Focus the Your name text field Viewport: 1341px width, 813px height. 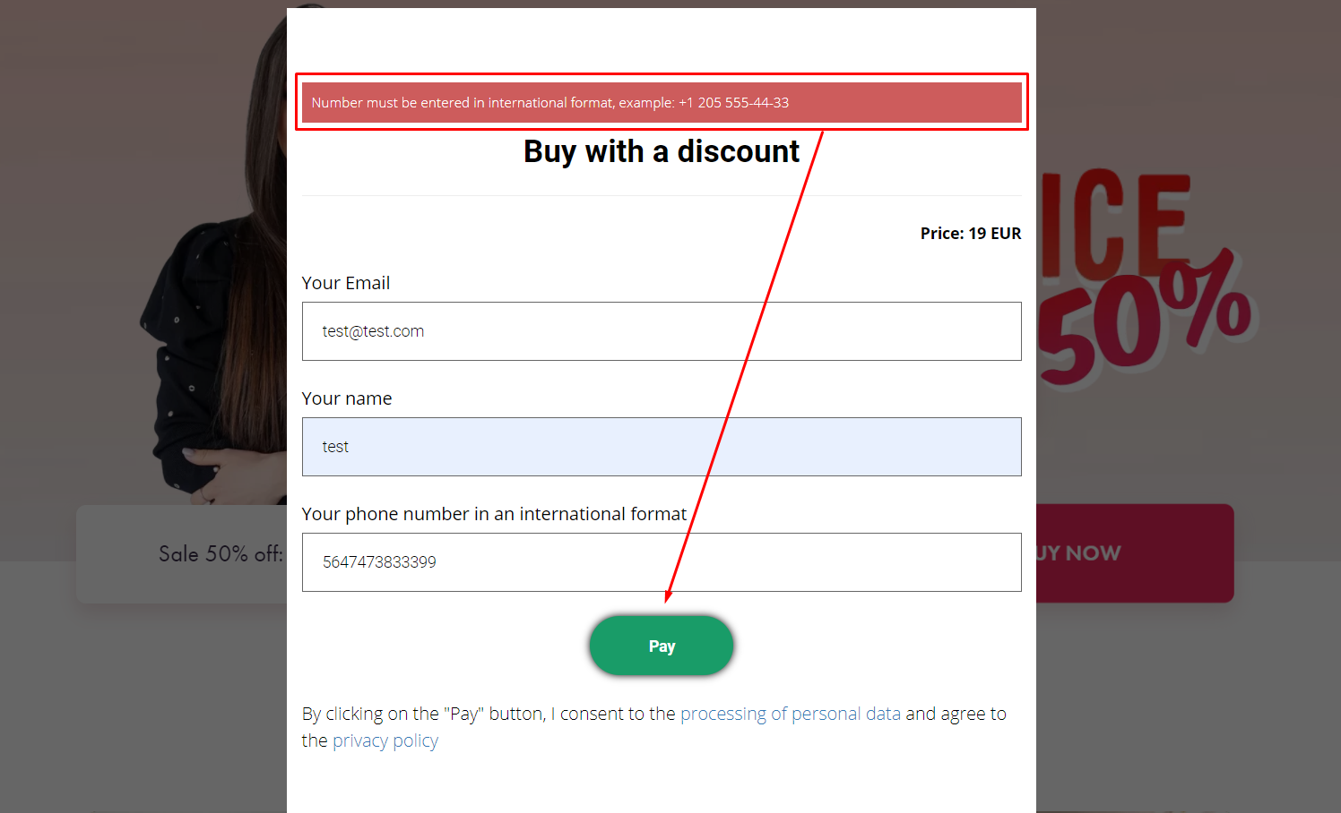[x=661, y=447]
